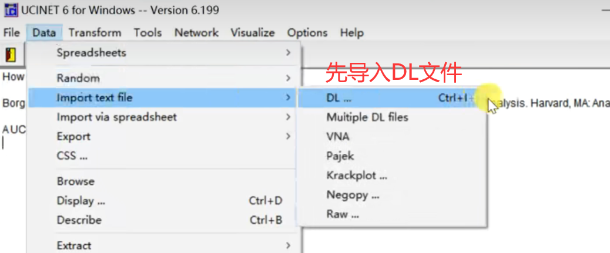Select DL ... import option

click(x=392, y=98)
